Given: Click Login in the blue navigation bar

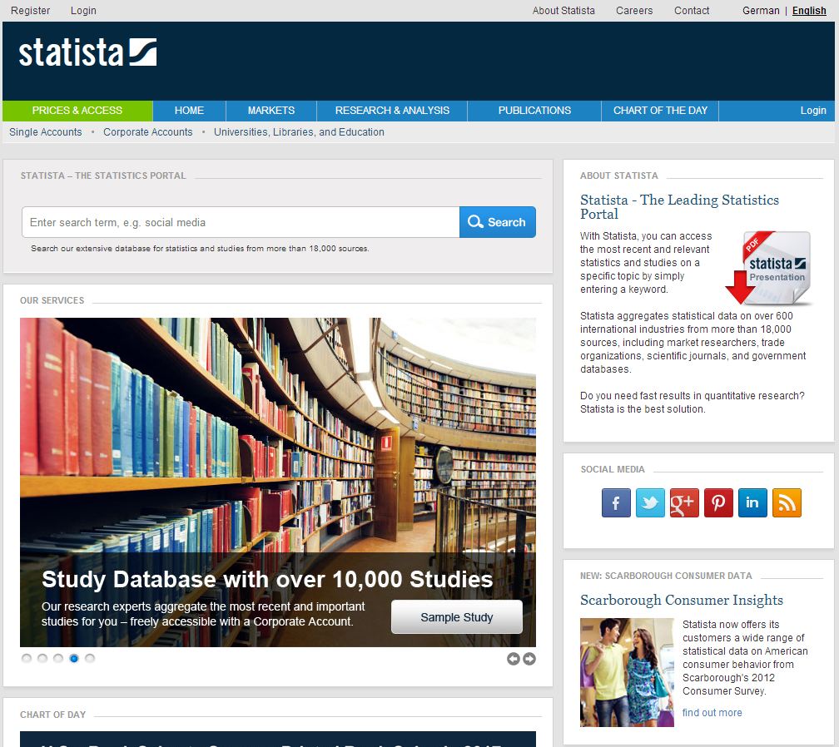Looking at the screenshot, I should (813, 111).
